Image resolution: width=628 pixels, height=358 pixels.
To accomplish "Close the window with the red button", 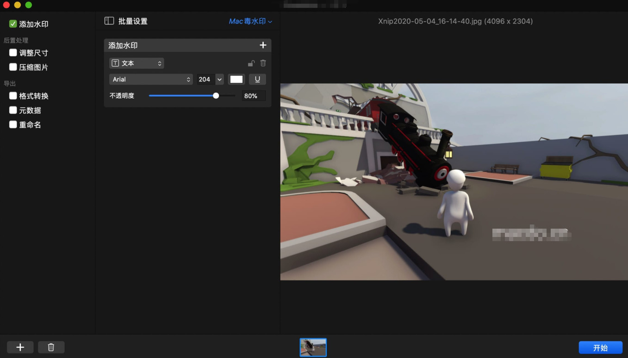I will (6, 5).
